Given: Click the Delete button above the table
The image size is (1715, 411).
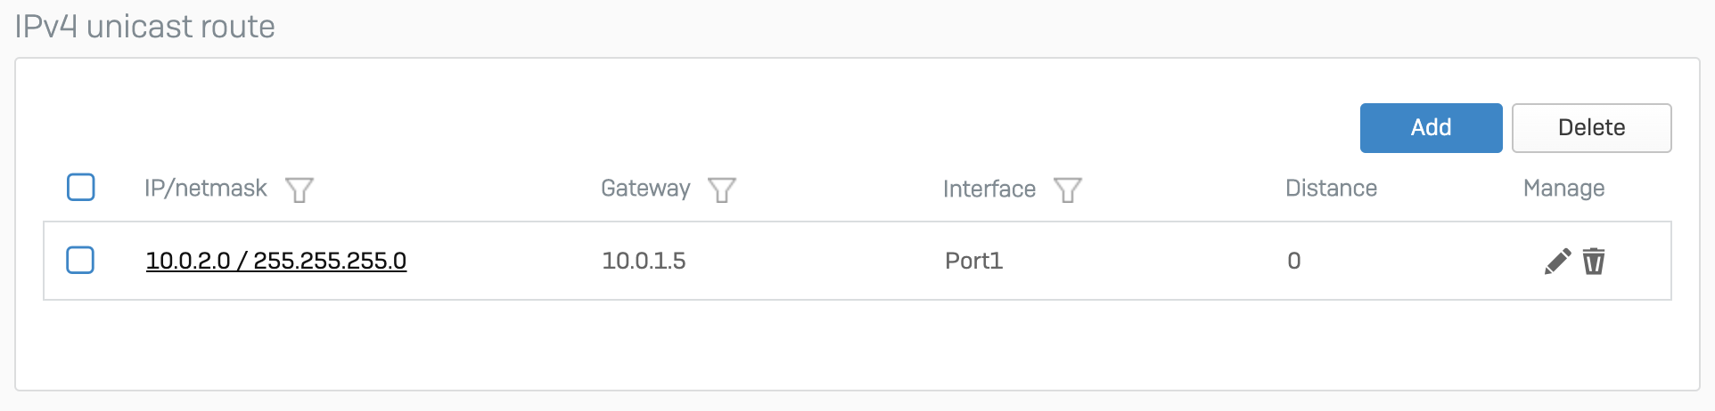Looking at the screenshot, I should (1591, 127).
